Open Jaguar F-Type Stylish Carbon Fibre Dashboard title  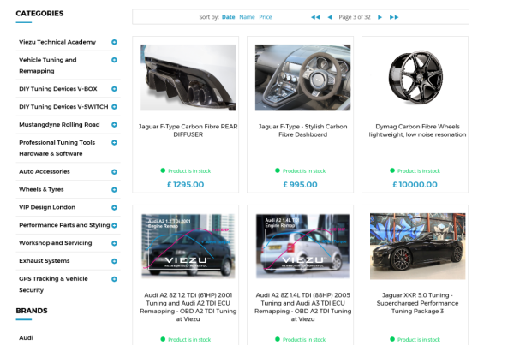(x=302, y=130)
